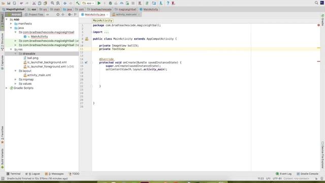Click the onCreate override gutter icon
Screen dimensions: 325x183
[x=86, y=63]
